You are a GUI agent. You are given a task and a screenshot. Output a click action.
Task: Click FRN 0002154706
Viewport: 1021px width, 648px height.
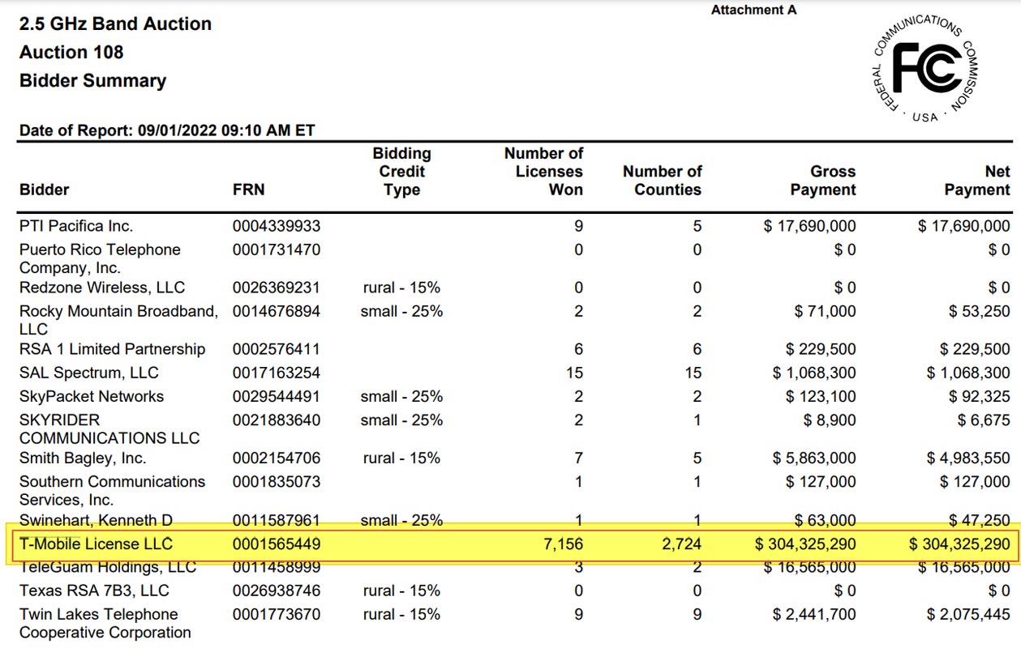point(277,458)
